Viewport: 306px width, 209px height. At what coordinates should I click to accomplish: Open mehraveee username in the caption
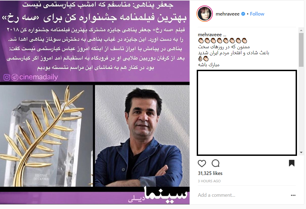click(x=210, y=35)
